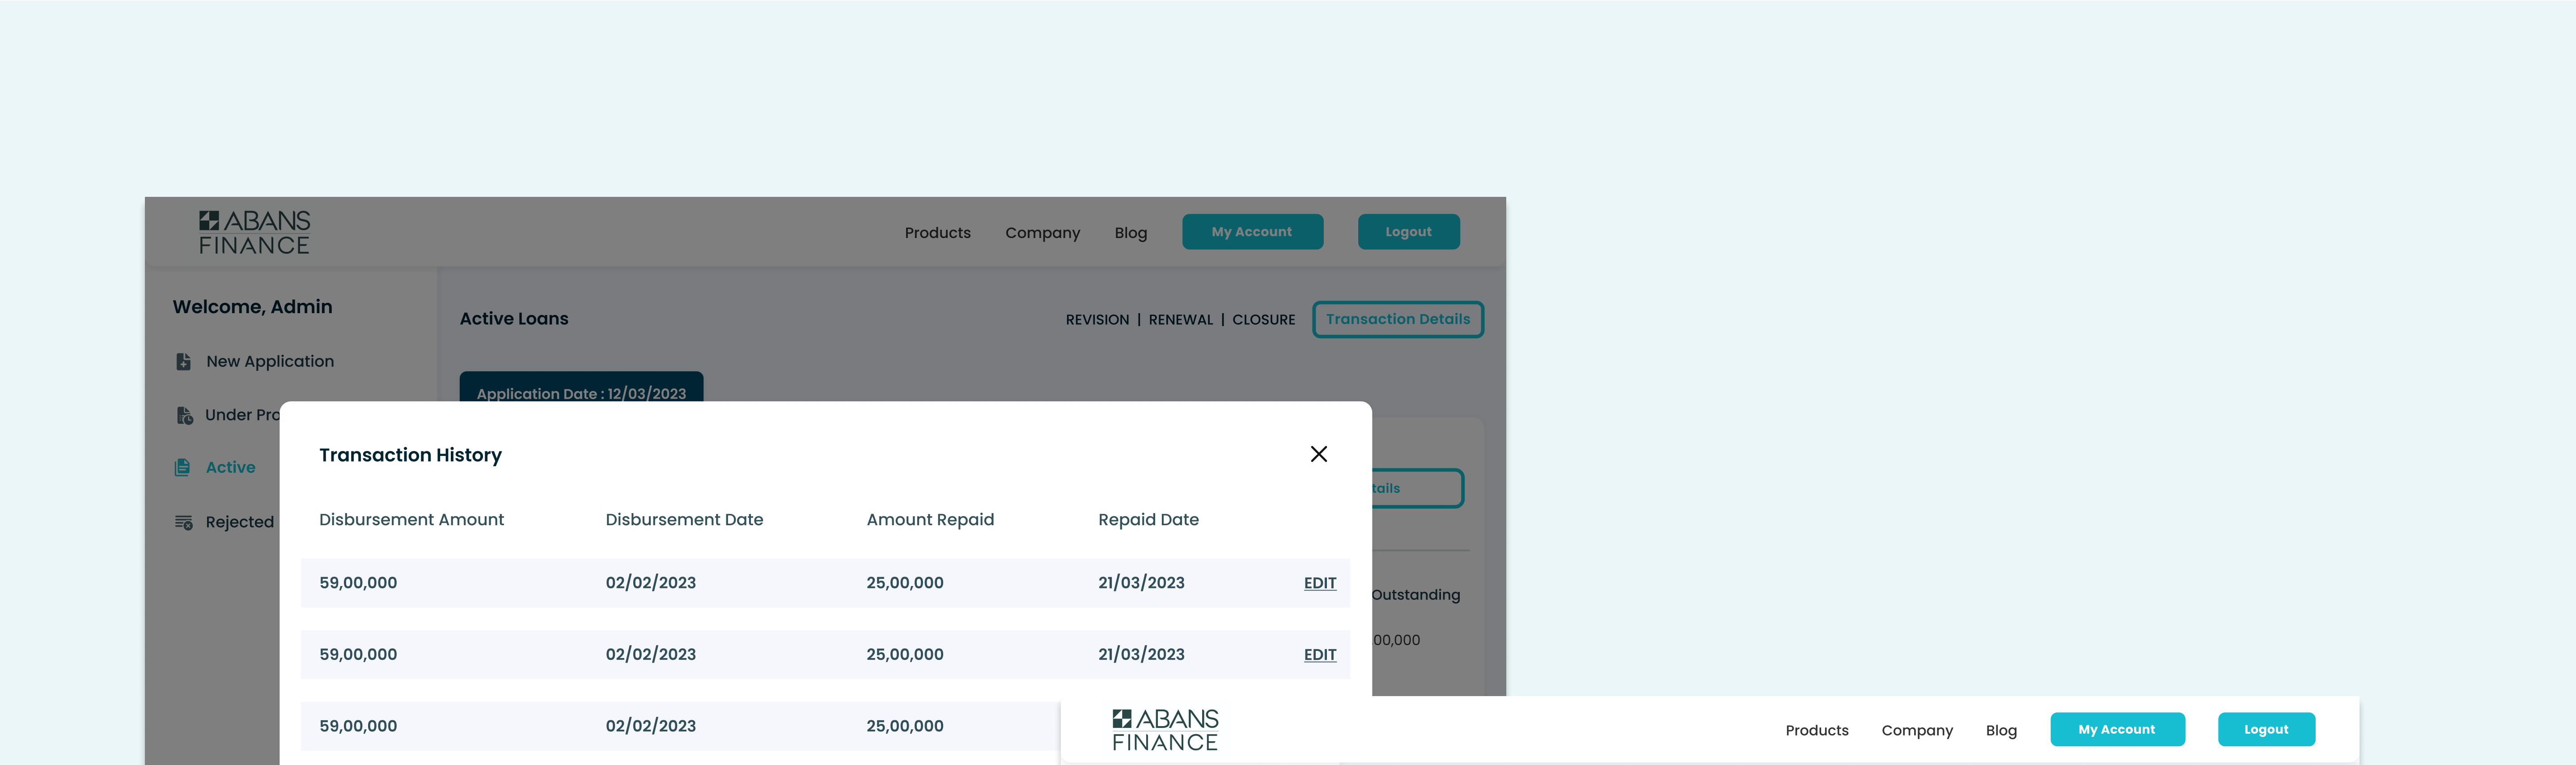This screenshot has height=765, width=2576.
Task: Click the Active loans sidebar icon
Action: 182,467
